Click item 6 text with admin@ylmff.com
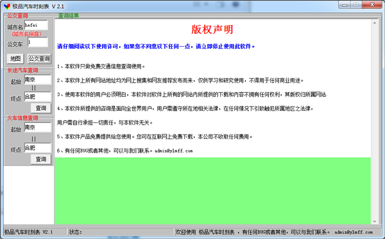This screenshot has height=239, width=385. (x=124, y=151)
